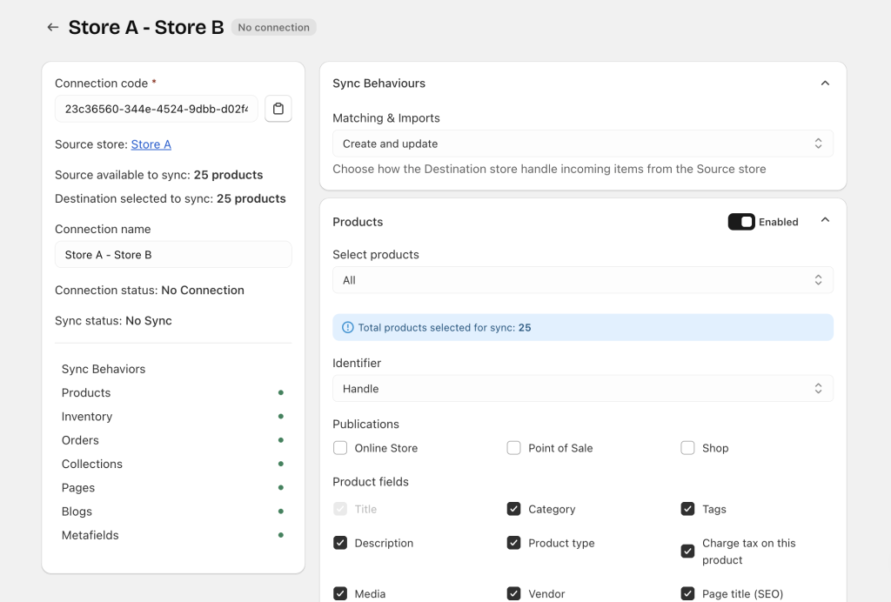Collapse the Sync Behaviours section chevron

tap(825, 84)
